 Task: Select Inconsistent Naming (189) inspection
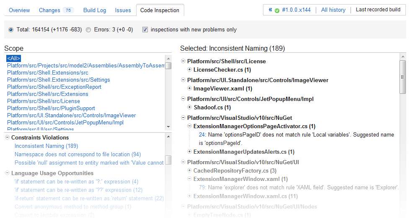[46, 146]
